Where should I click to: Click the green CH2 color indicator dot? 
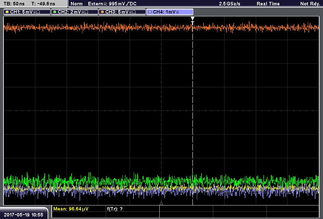55,12
